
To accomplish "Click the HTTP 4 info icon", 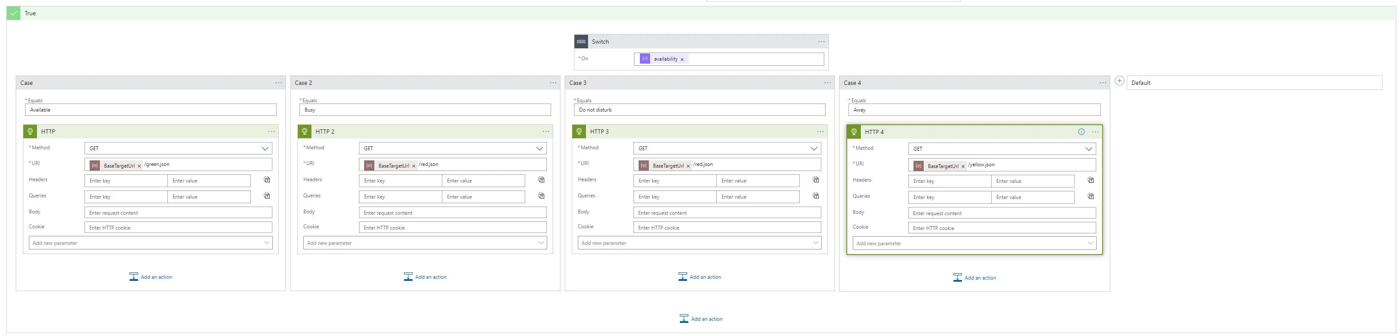I will (1081, 132).
